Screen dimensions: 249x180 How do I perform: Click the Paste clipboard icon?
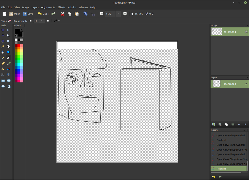[77, 14]
